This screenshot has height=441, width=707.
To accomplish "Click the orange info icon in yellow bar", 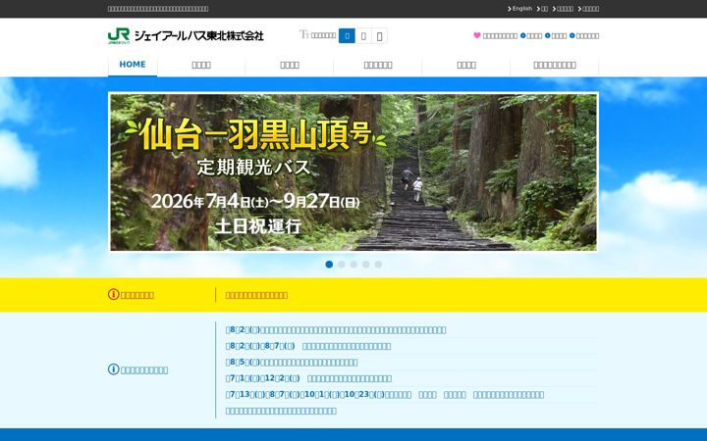I will tap(114, 294).
